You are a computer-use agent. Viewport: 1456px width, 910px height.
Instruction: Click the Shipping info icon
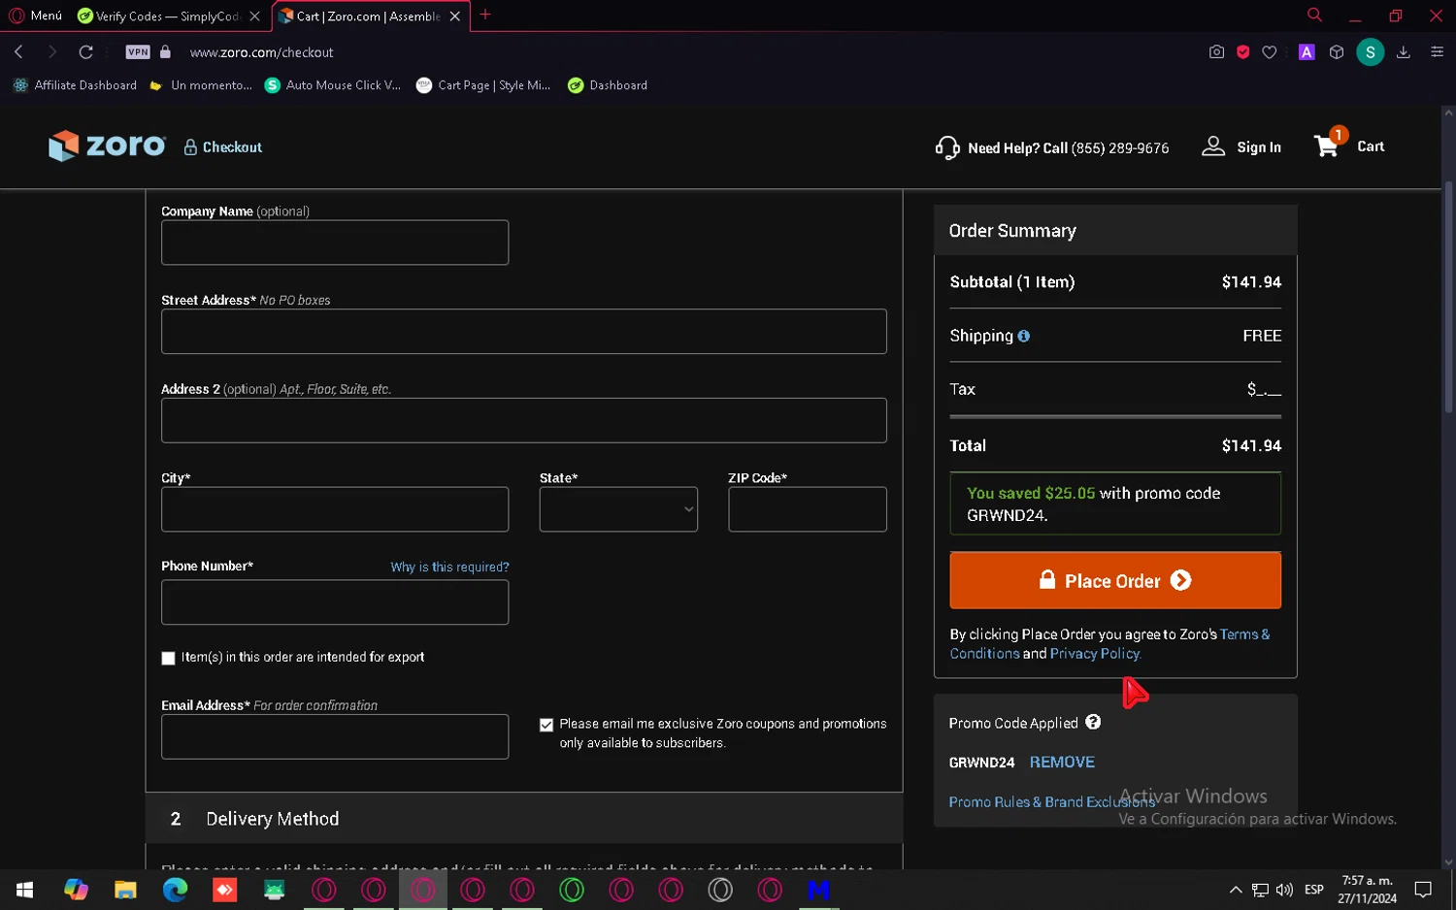[x=1024, y=337]
